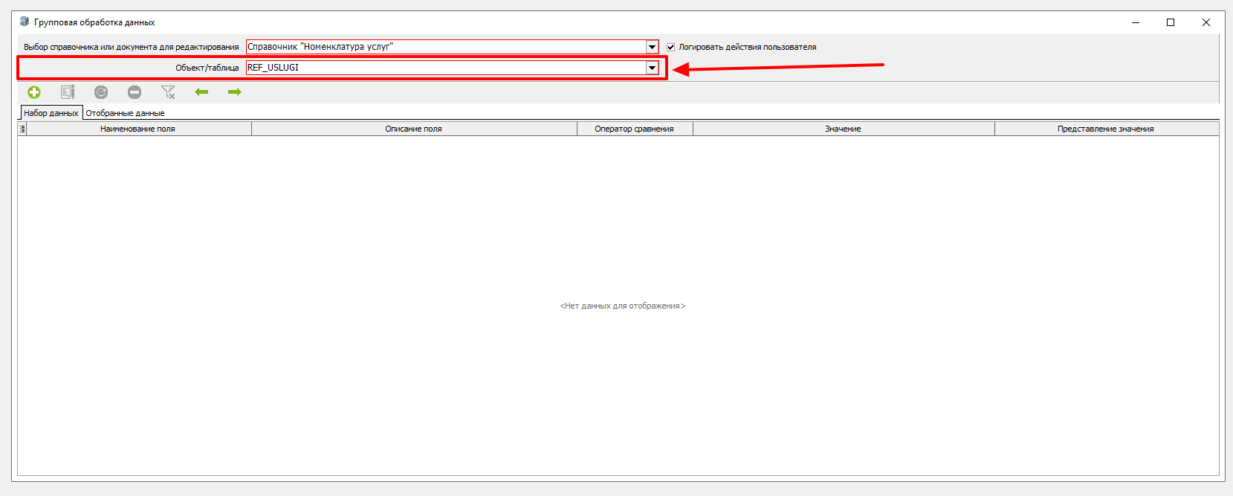
Task: Click the clear filter funnel icon
Action: pos(168,92)
